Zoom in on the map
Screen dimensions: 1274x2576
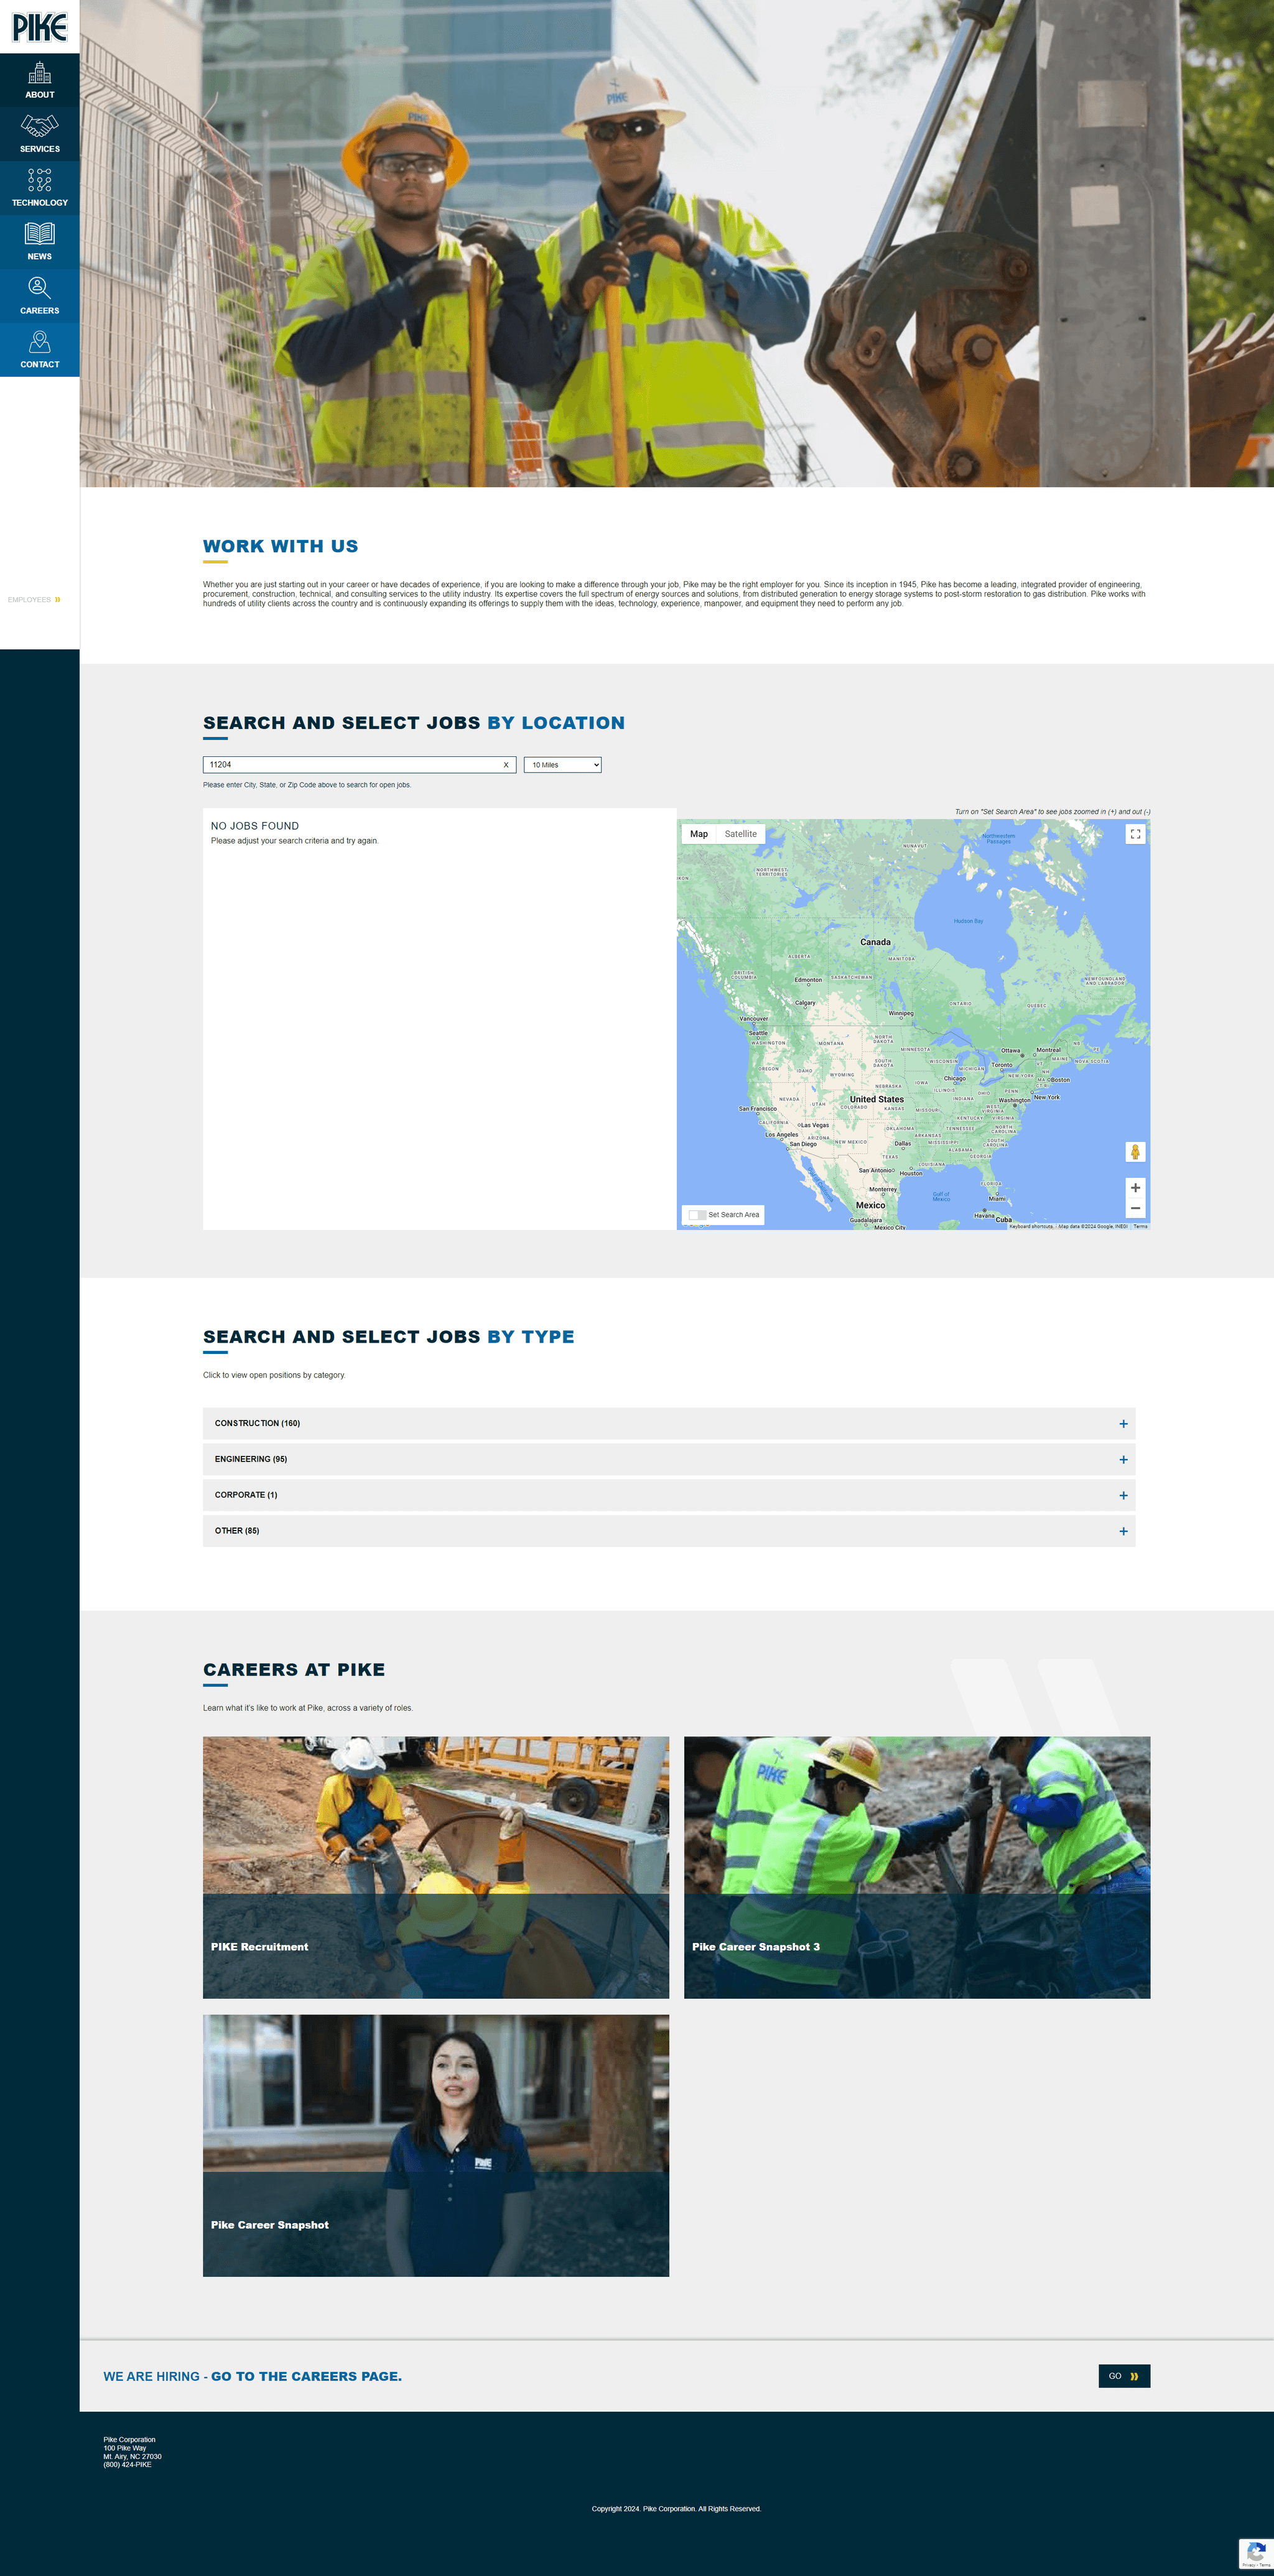[1135, 1188]
